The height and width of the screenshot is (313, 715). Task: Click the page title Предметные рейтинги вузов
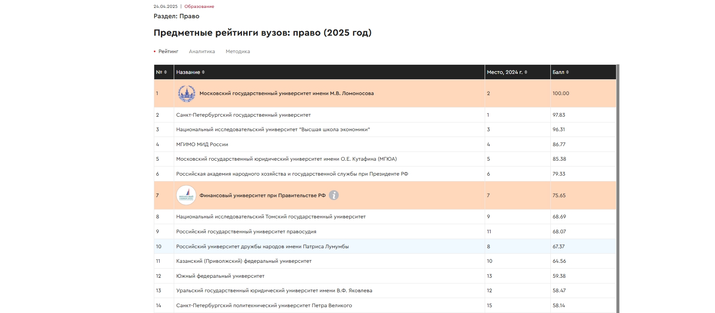263,33
